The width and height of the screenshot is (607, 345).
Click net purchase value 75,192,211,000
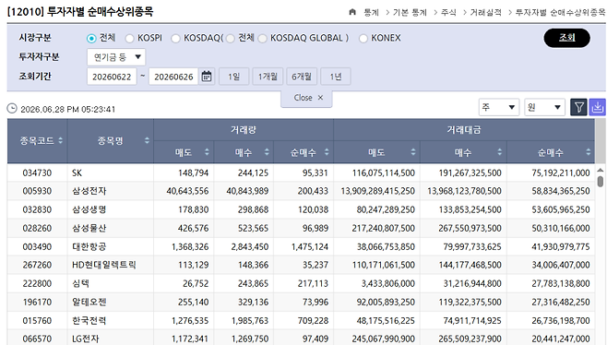(561, 172)
